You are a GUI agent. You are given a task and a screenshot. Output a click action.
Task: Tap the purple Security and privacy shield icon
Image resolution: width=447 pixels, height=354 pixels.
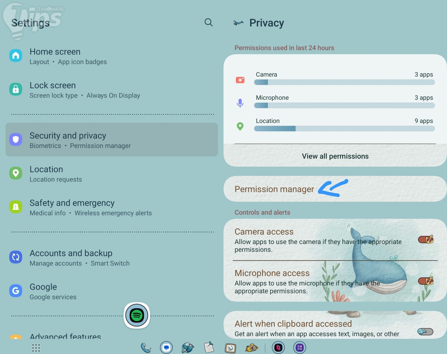click(16, 139)
